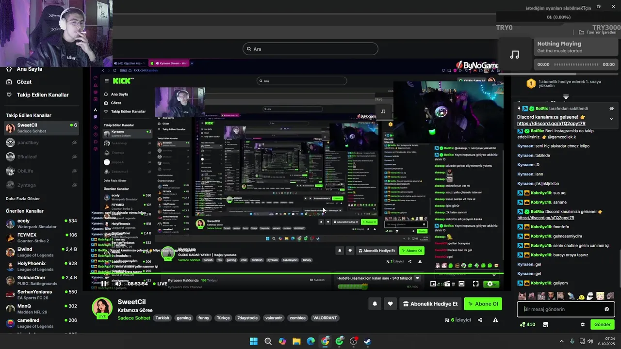Image resolution: width=621 pixels, height=349 pixels.
Task: Click the Sadece Sohbet category link
Action: click(x=134, y=318)
